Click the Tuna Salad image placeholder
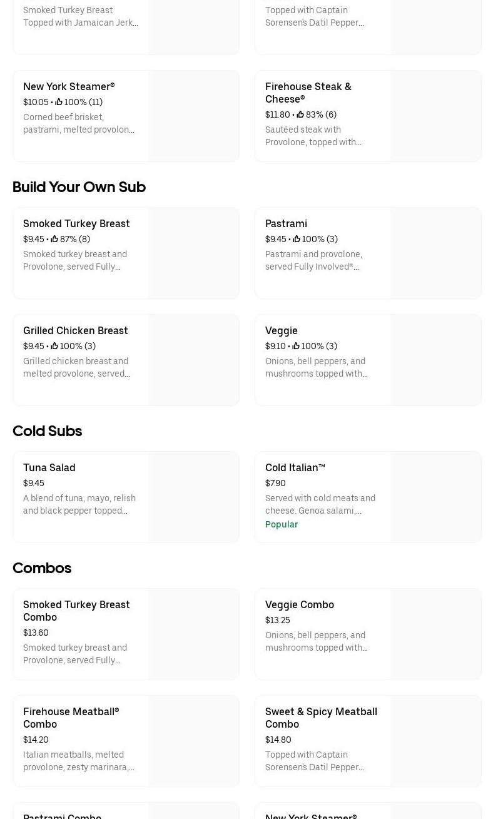The image size is (503, 819). (x=194, y=497)
